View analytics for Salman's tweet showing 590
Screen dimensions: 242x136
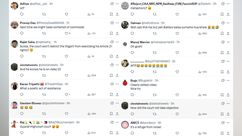pyautogui.click(x=202, y=33)
